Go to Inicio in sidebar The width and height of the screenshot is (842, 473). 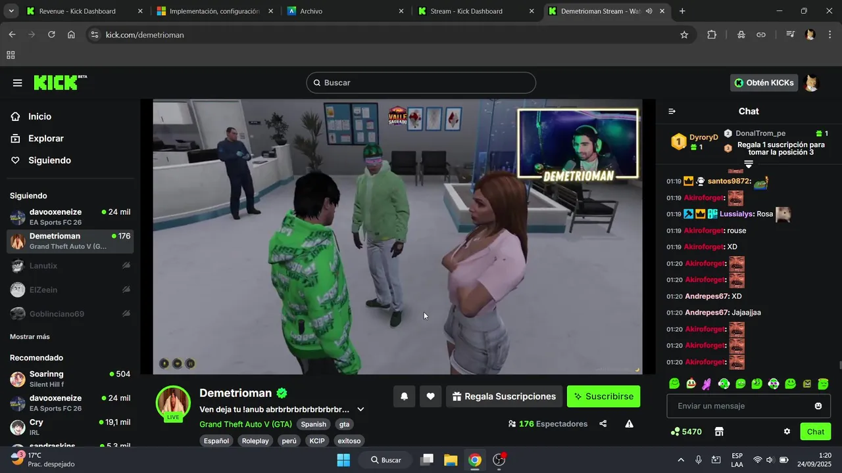pos(39,116)
